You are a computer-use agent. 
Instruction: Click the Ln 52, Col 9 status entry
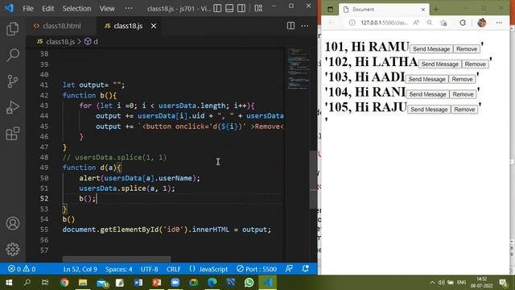coord(80,269)
